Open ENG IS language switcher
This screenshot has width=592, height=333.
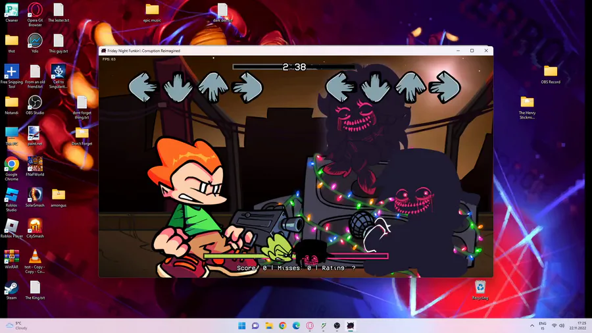(543, 326)
